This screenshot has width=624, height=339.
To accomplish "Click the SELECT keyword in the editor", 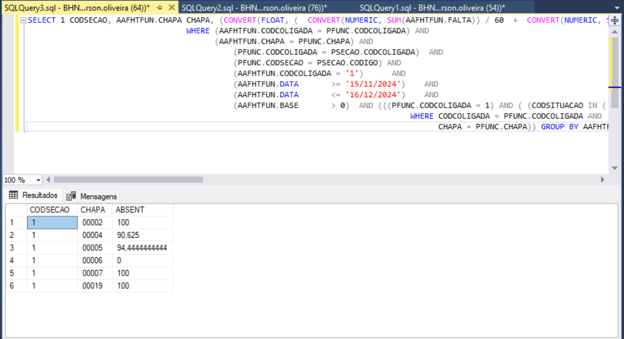I will pos(42,20).
